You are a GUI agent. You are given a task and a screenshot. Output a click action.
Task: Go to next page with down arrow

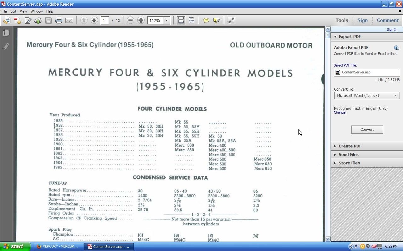94,20
